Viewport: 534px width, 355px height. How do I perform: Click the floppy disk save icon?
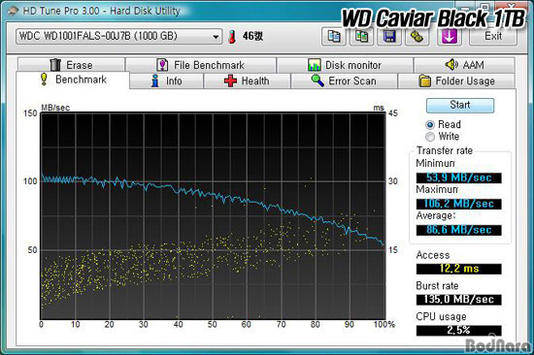[x=389, y=36]
